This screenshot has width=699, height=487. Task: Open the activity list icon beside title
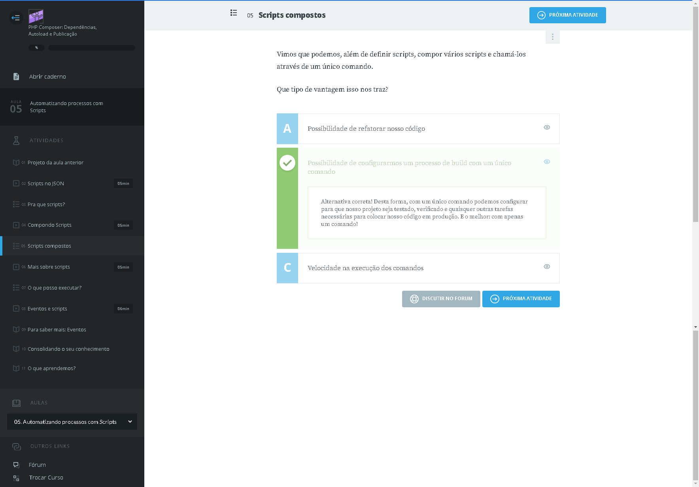click(x=234, y=13)
